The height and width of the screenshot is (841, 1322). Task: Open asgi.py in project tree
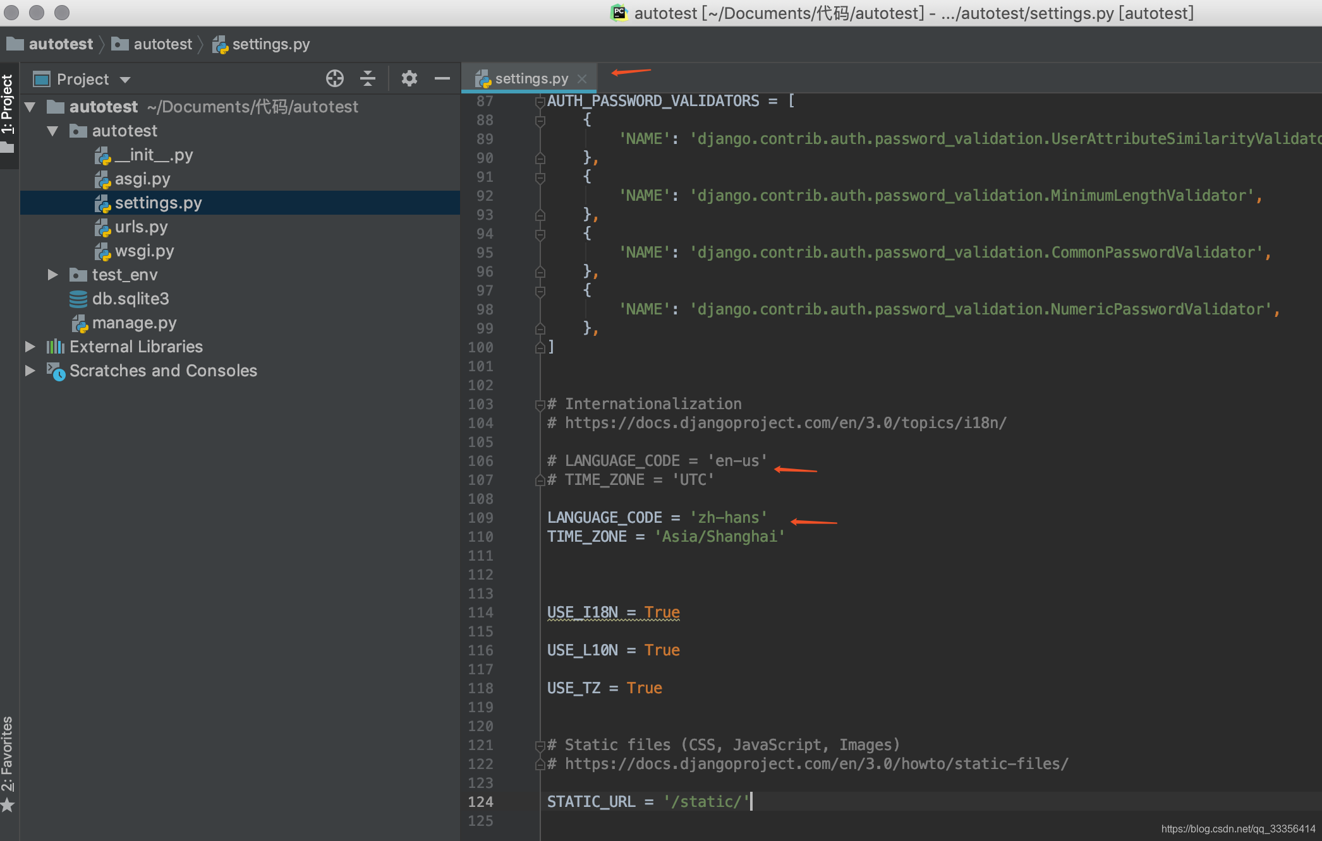[142, 179]
